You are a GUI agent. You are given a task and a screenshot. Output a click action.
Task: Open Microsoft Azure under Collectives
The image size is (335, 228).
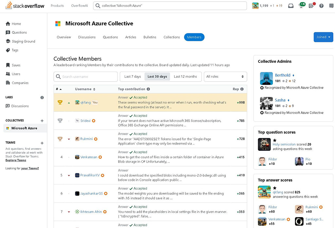25,128
